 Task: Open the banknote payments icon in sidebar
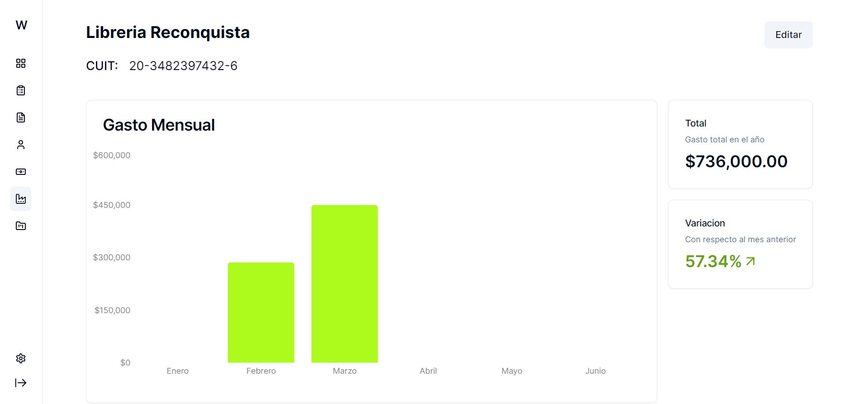(21, 172)
